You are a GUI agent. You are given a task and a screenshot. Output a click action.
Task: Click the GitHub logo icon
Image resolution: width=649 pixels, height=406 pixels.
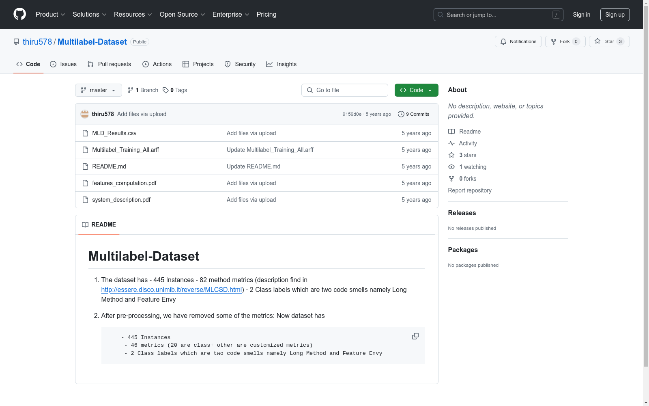point(19,14)
